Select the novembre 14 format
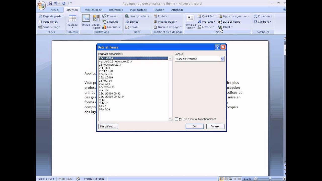Viewport: 322px width, 181px height. point(107,87)
